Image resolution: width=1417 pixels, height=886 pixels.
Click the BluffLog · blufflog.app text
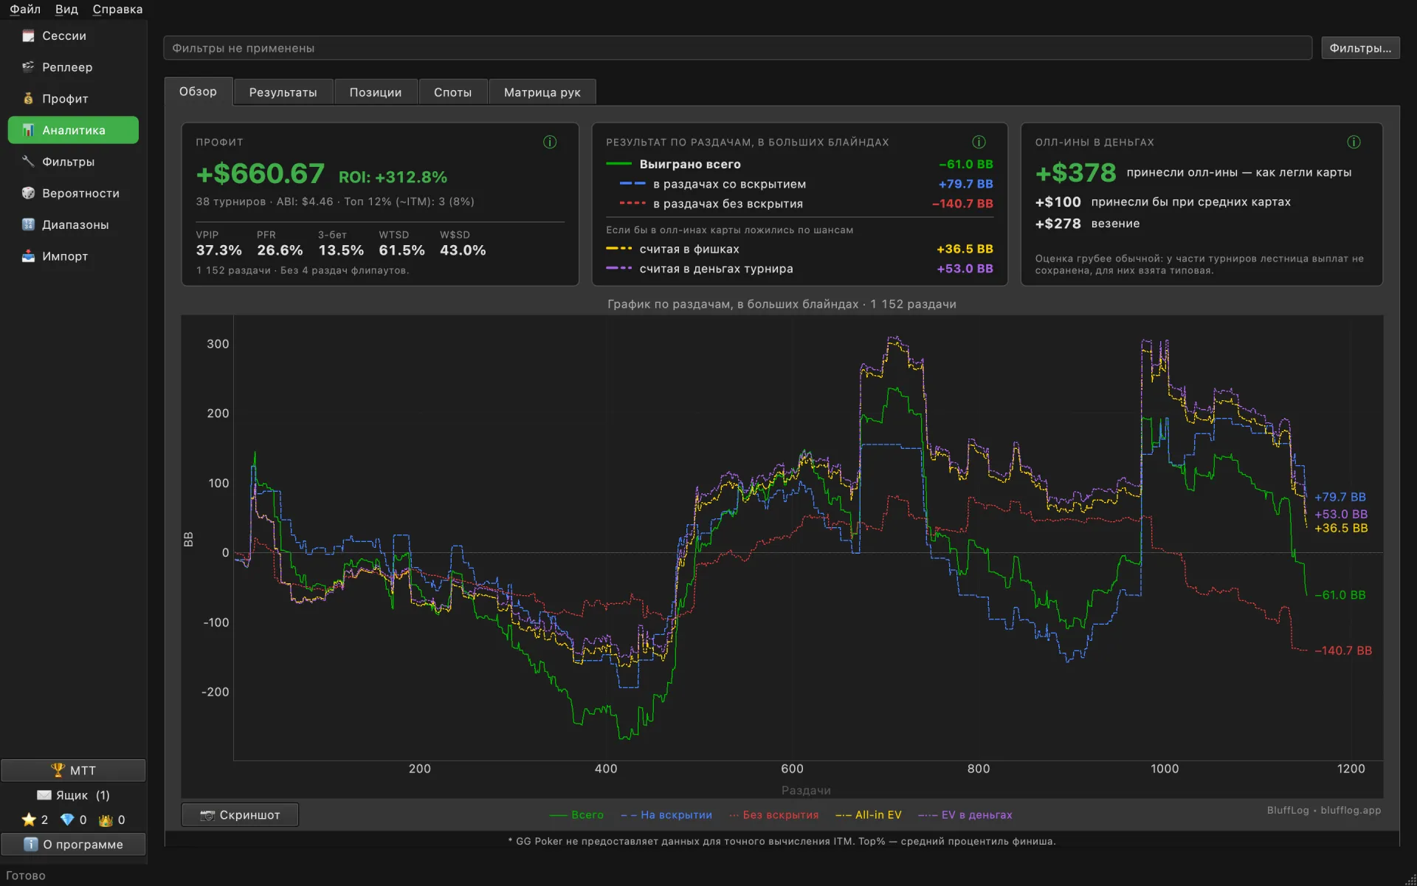click(1324, 810)
